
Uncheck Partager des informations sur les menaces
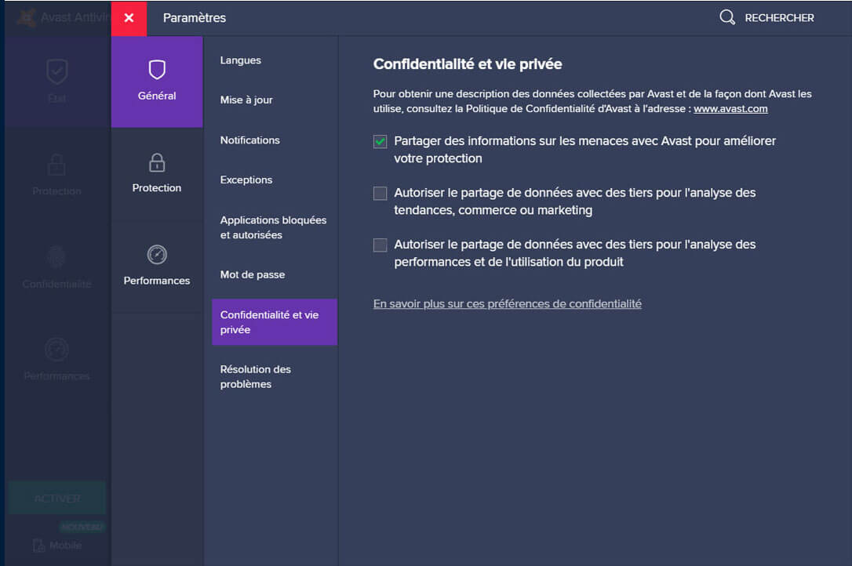(380, 142)
